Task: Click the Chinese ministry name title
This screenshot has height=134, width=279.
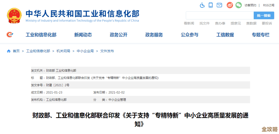Action: (82, 13)
